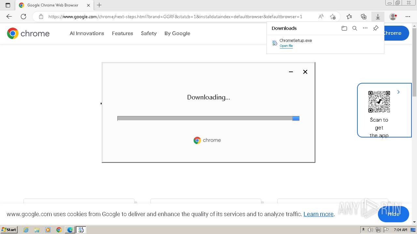This screenshot has width=417, height=234.
Task: Open the Windows Start menu
Action: point(9,230)
